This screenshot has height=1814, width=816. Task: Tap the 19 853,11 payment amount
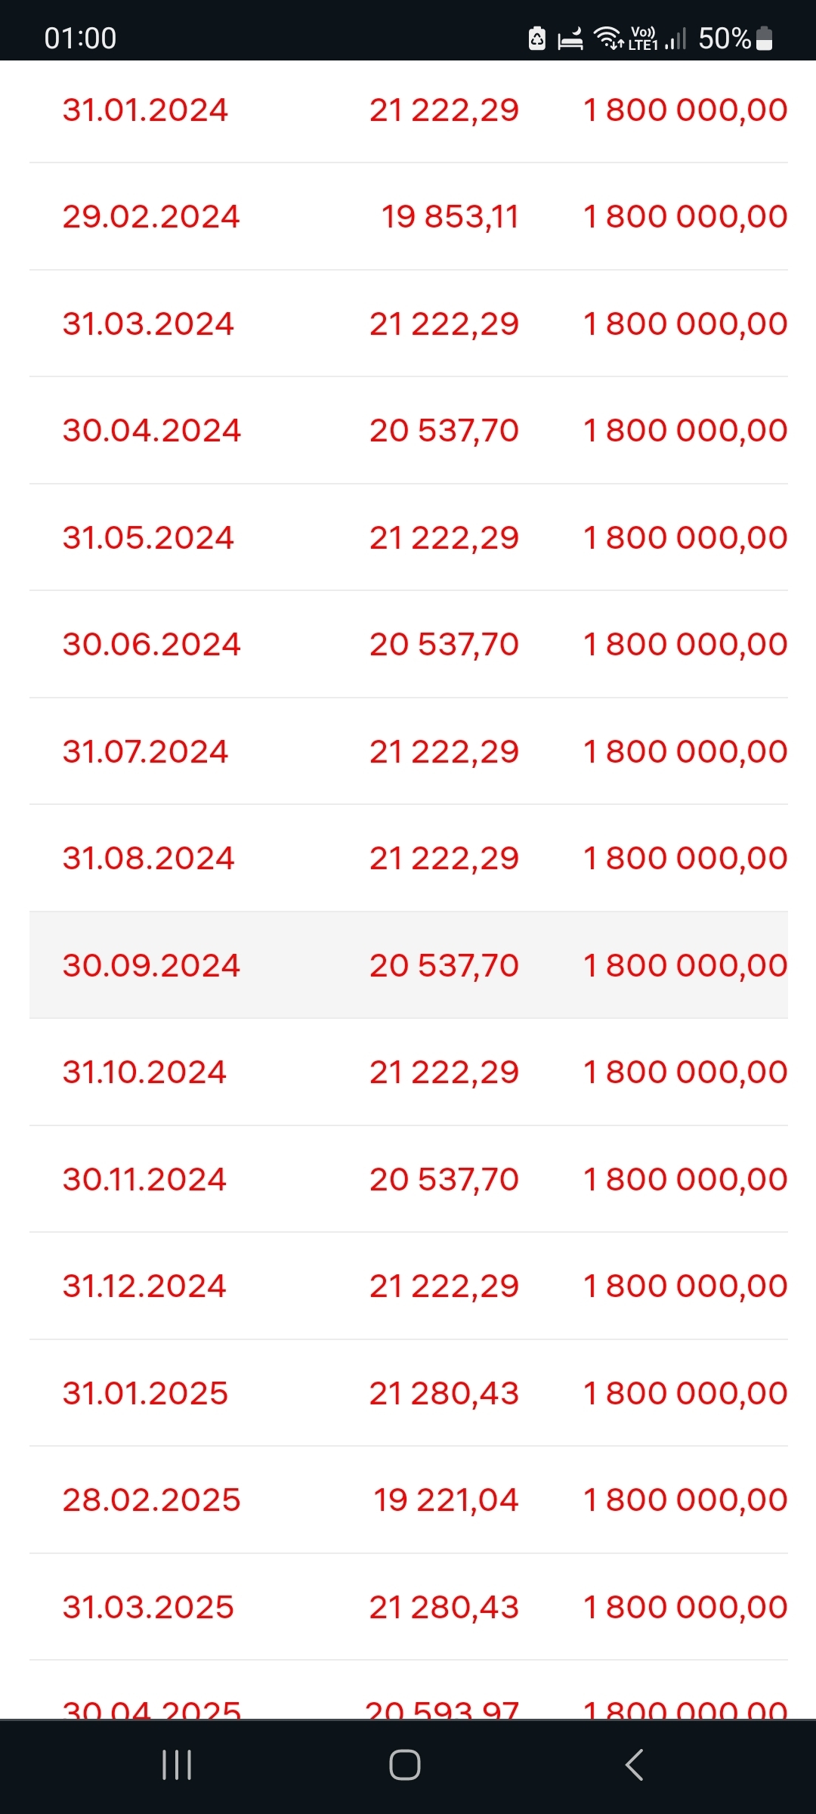pyautogui.click(x=450, y=217)
